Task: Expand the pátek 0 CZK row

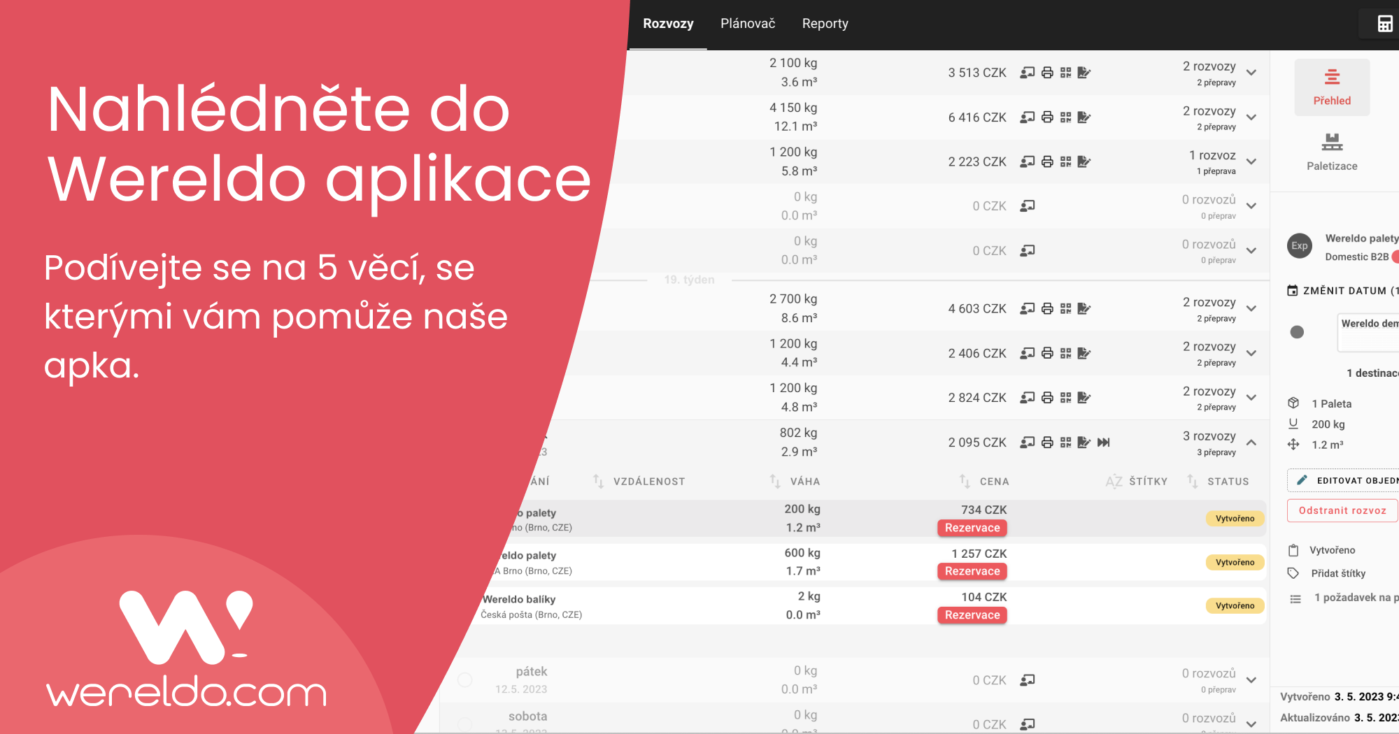Action: 1251,680
